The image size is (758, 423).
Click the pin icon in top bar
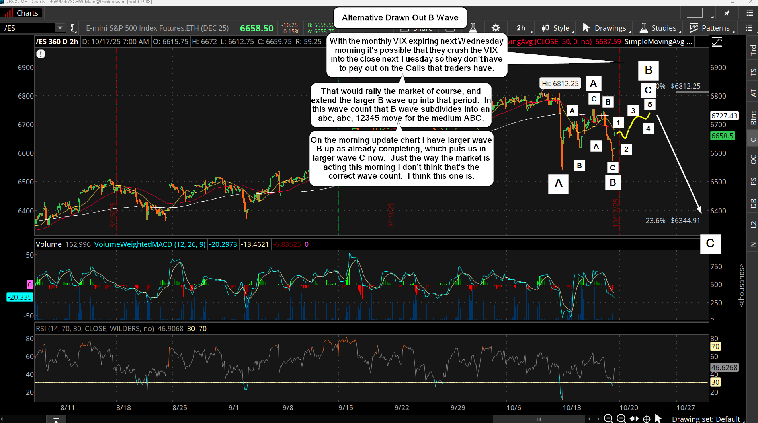tap(727, 13)
